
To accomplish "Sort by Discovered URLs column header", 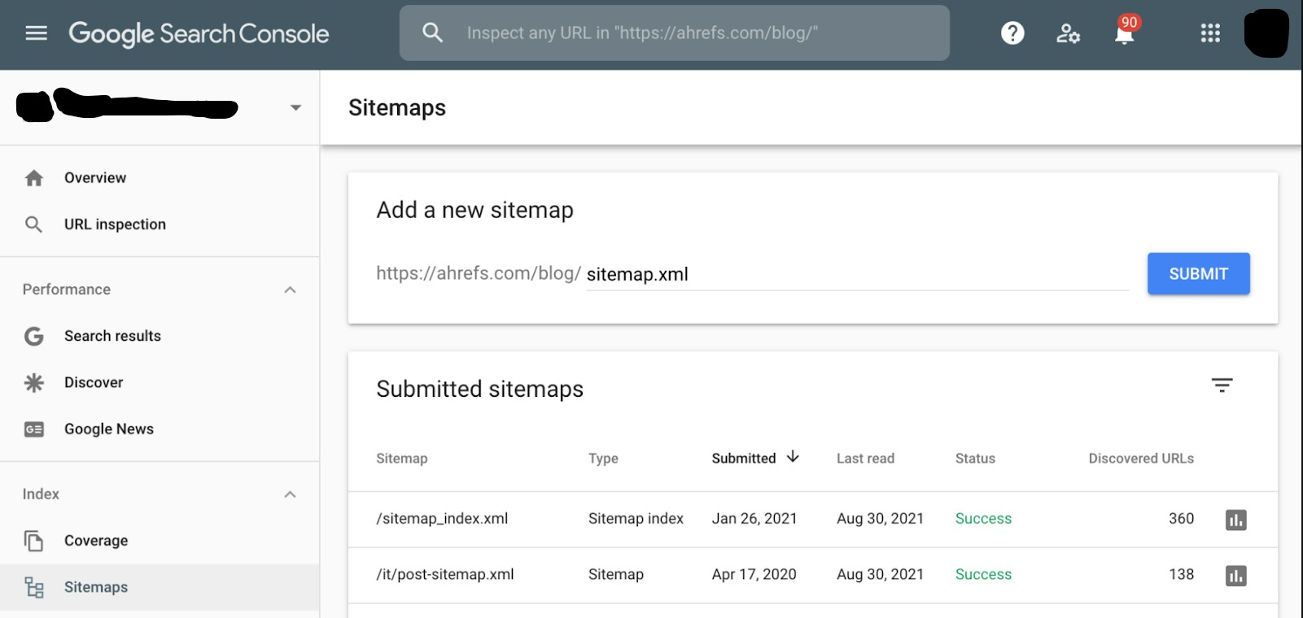I will click(x=1141, y=459).
